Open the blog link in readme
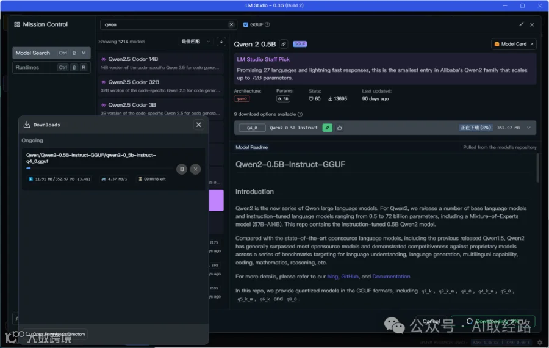 332,277
